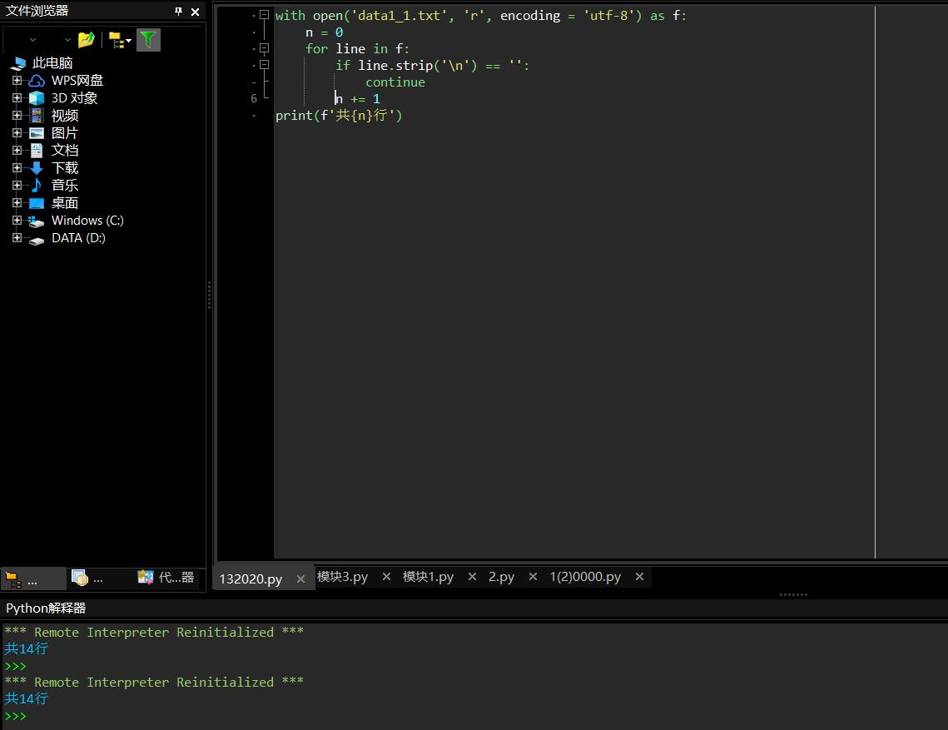Switch to the second bottom panel tab
The image size is (948, 730).
87,579
